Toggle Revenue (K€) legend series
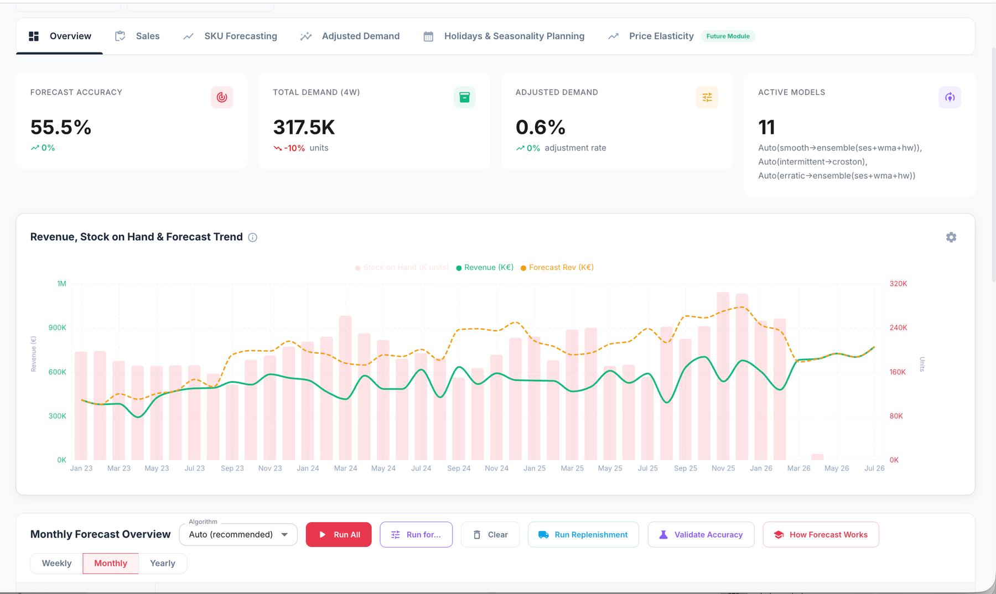The height and width of the screenshot is (594, 996). [485, 267]
